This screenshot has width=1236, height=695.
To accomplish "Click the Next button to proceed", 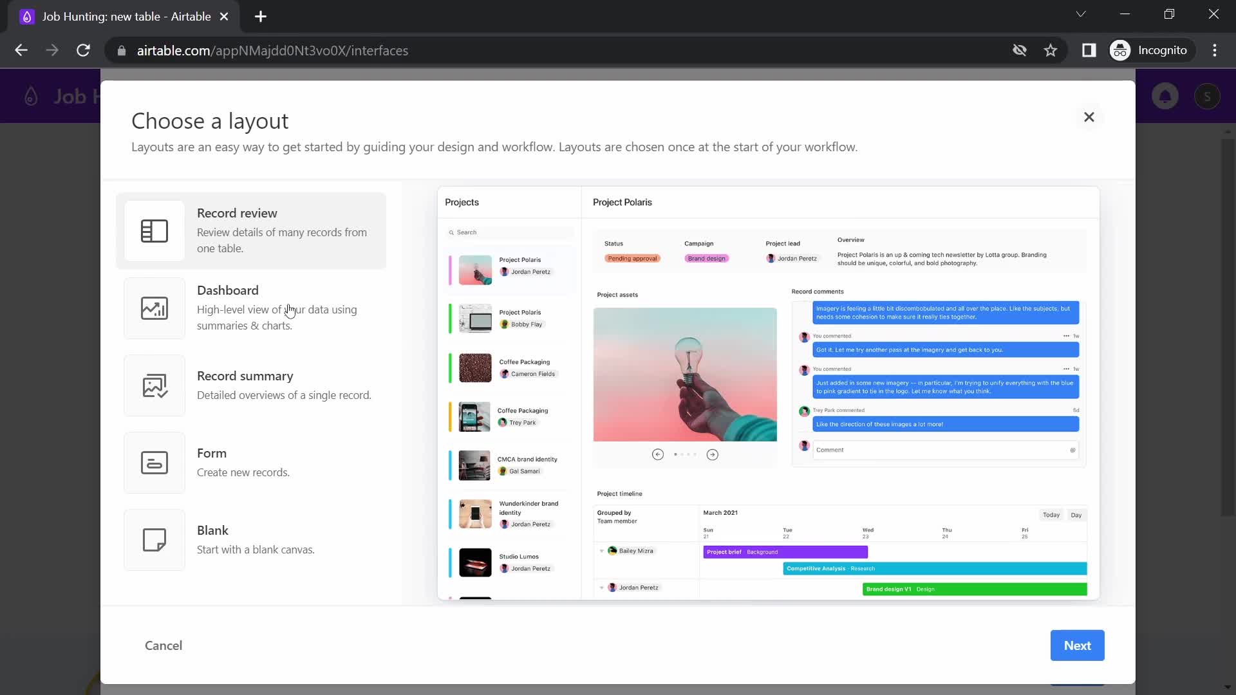I will 1077,645.
